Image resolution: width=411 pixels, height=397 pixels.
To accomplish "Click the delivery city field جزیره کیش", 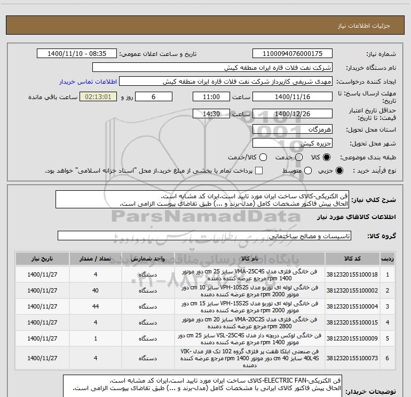I will tap(293, 143).
